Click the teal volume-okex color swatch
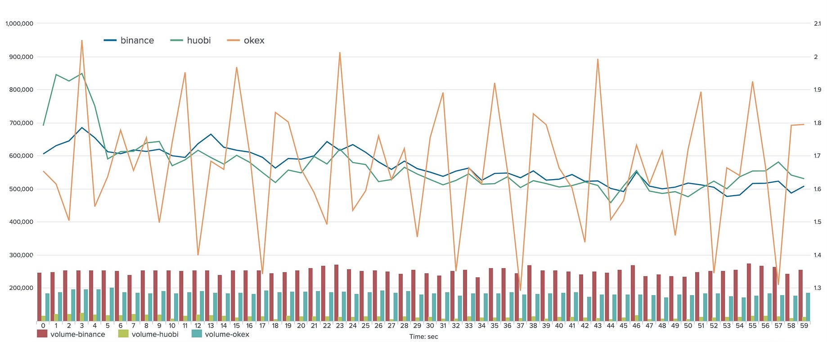 click(x=196, y=333)
